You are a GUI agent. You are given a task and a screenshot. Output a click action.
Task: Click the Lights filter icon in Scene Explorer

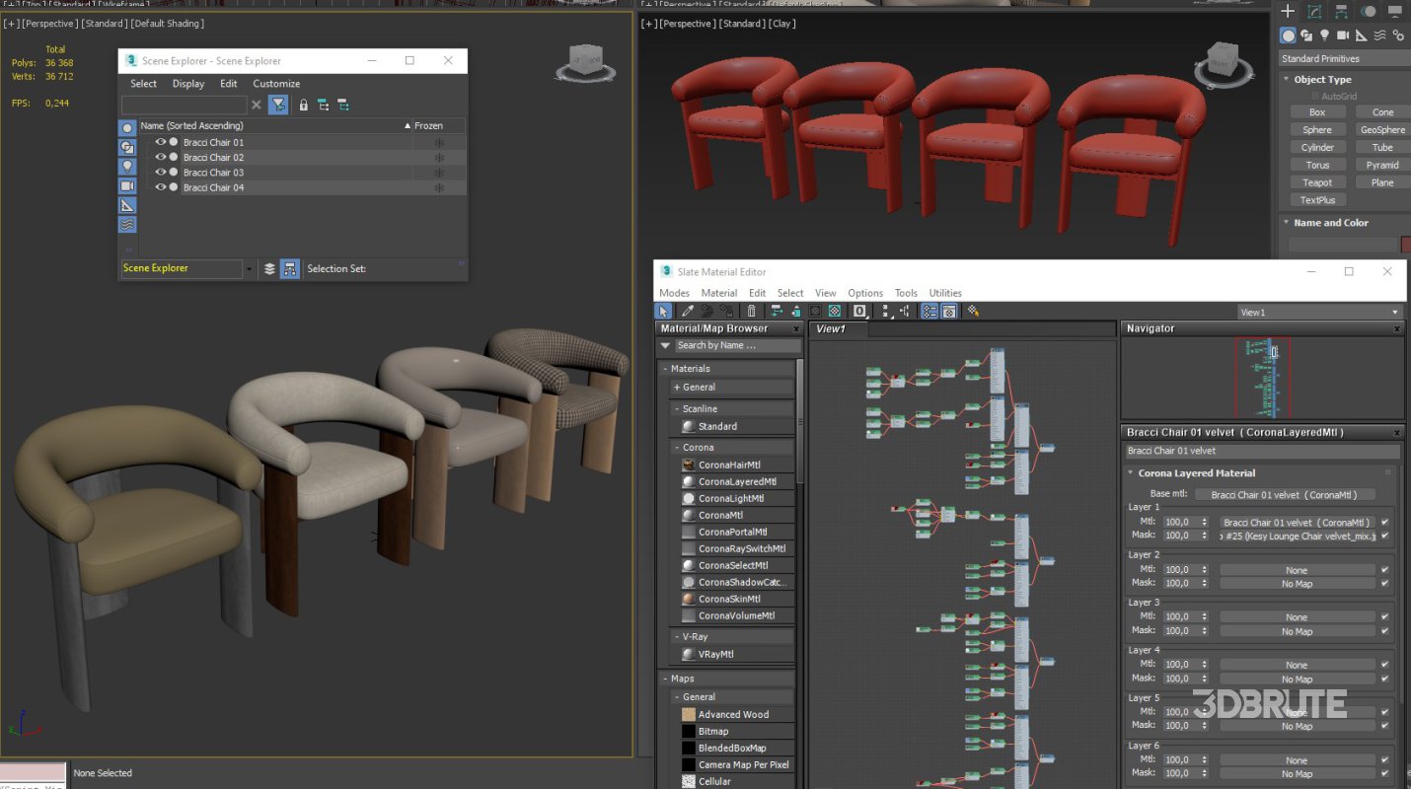tap(127, 167)
